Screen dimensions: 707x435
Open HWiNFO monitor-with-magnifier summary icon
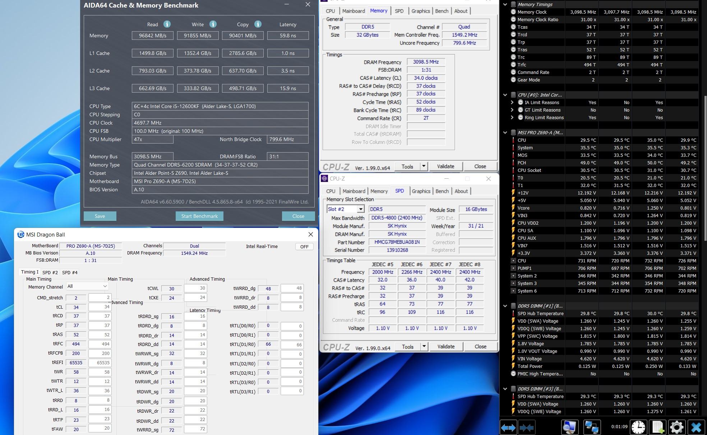pos(570,427)
